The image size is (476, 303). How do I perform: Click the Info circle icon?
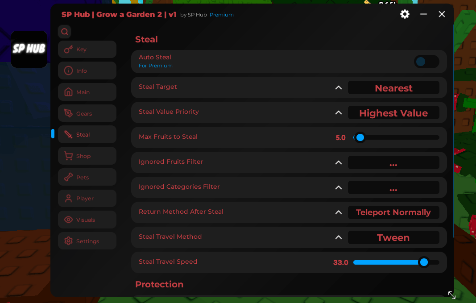68,71
